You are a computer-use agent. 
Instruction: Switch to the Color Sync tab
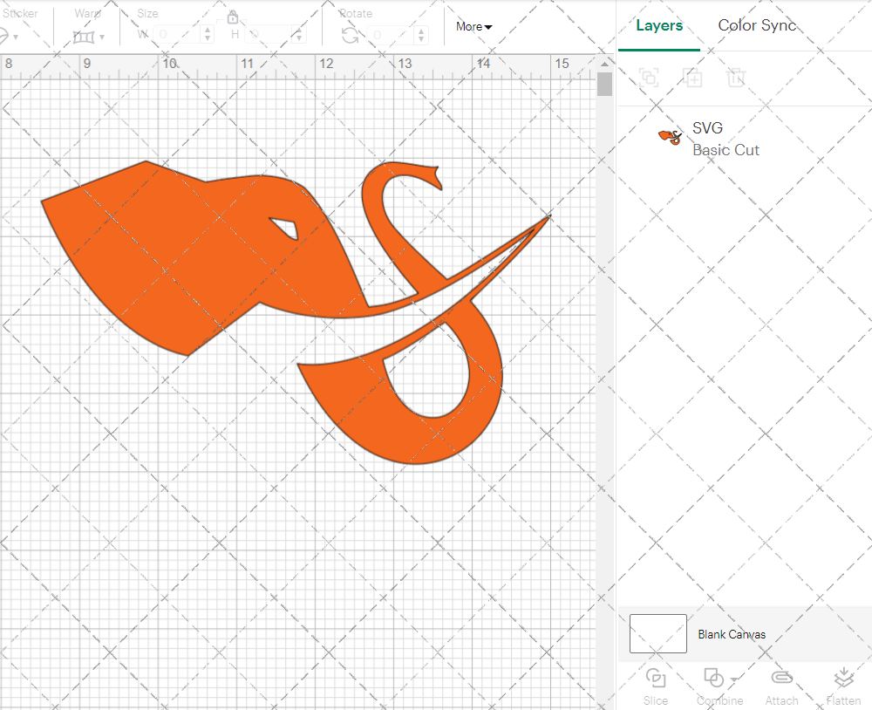click(x=757, y=25)
